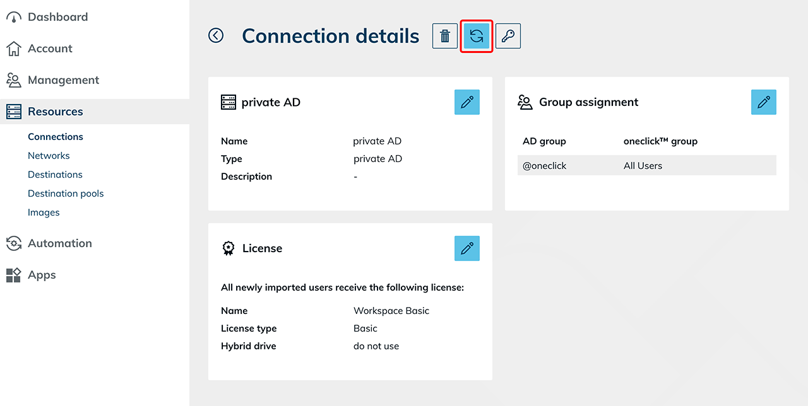Delete connection using the trash icon
Screen dimensions: 808x406
coord(445,36)
